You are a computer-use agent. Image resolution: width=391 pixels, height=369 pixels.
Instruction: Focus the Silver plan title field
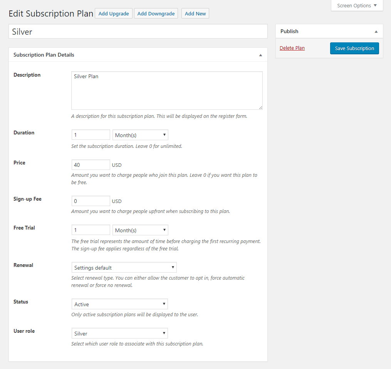[138, 32]
